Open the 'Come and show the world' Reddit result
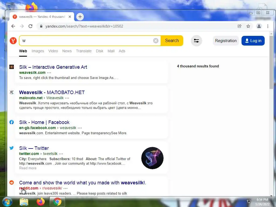Screen dimensions: 276x207 pyautogui.click(x=82, y=183)
